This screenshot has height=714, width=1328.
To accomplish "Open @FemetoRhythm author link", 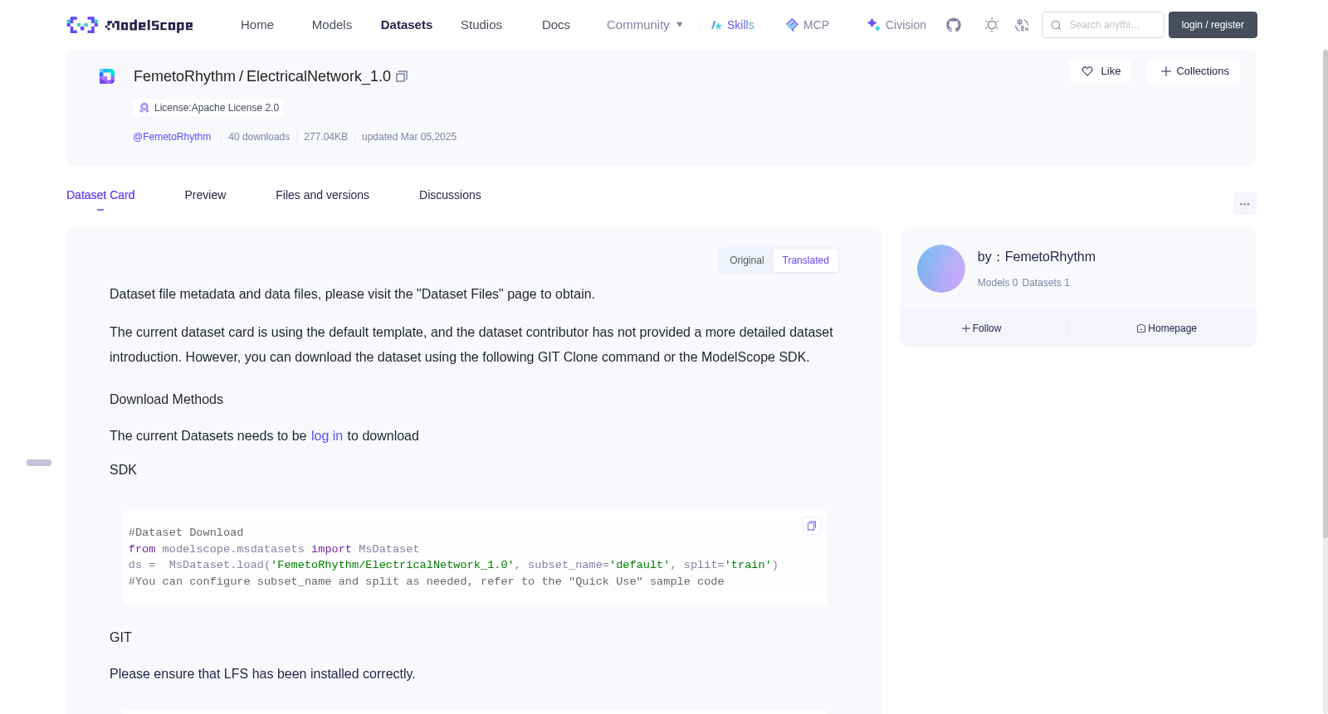I will 172,137.
